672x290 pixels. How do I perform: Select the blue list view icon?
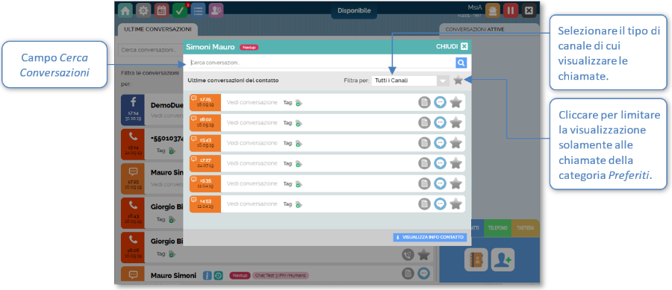click(198, 10)
